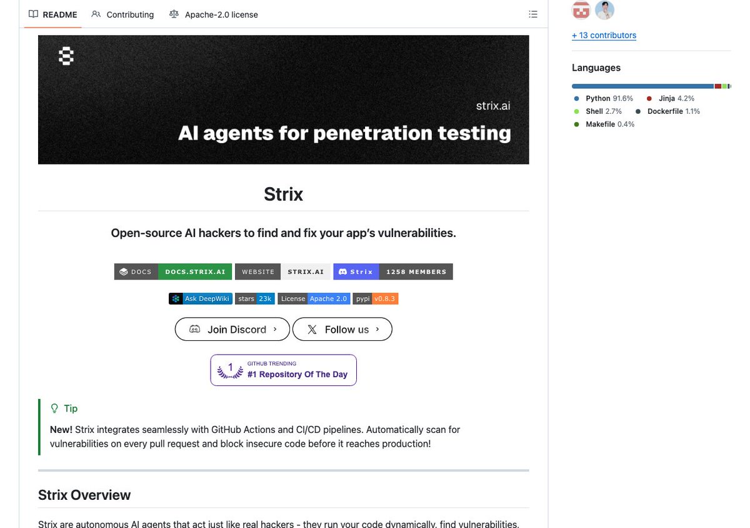Click the DeepWiki logo icon in badge
This screenshot has height=528, width=750.
[x=176, y=298]
